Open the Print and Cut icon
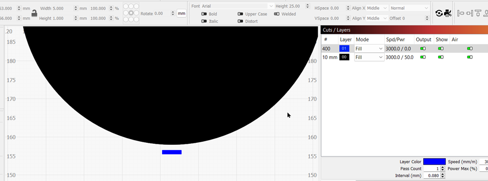The image size is (488, 181). point(447,13)
